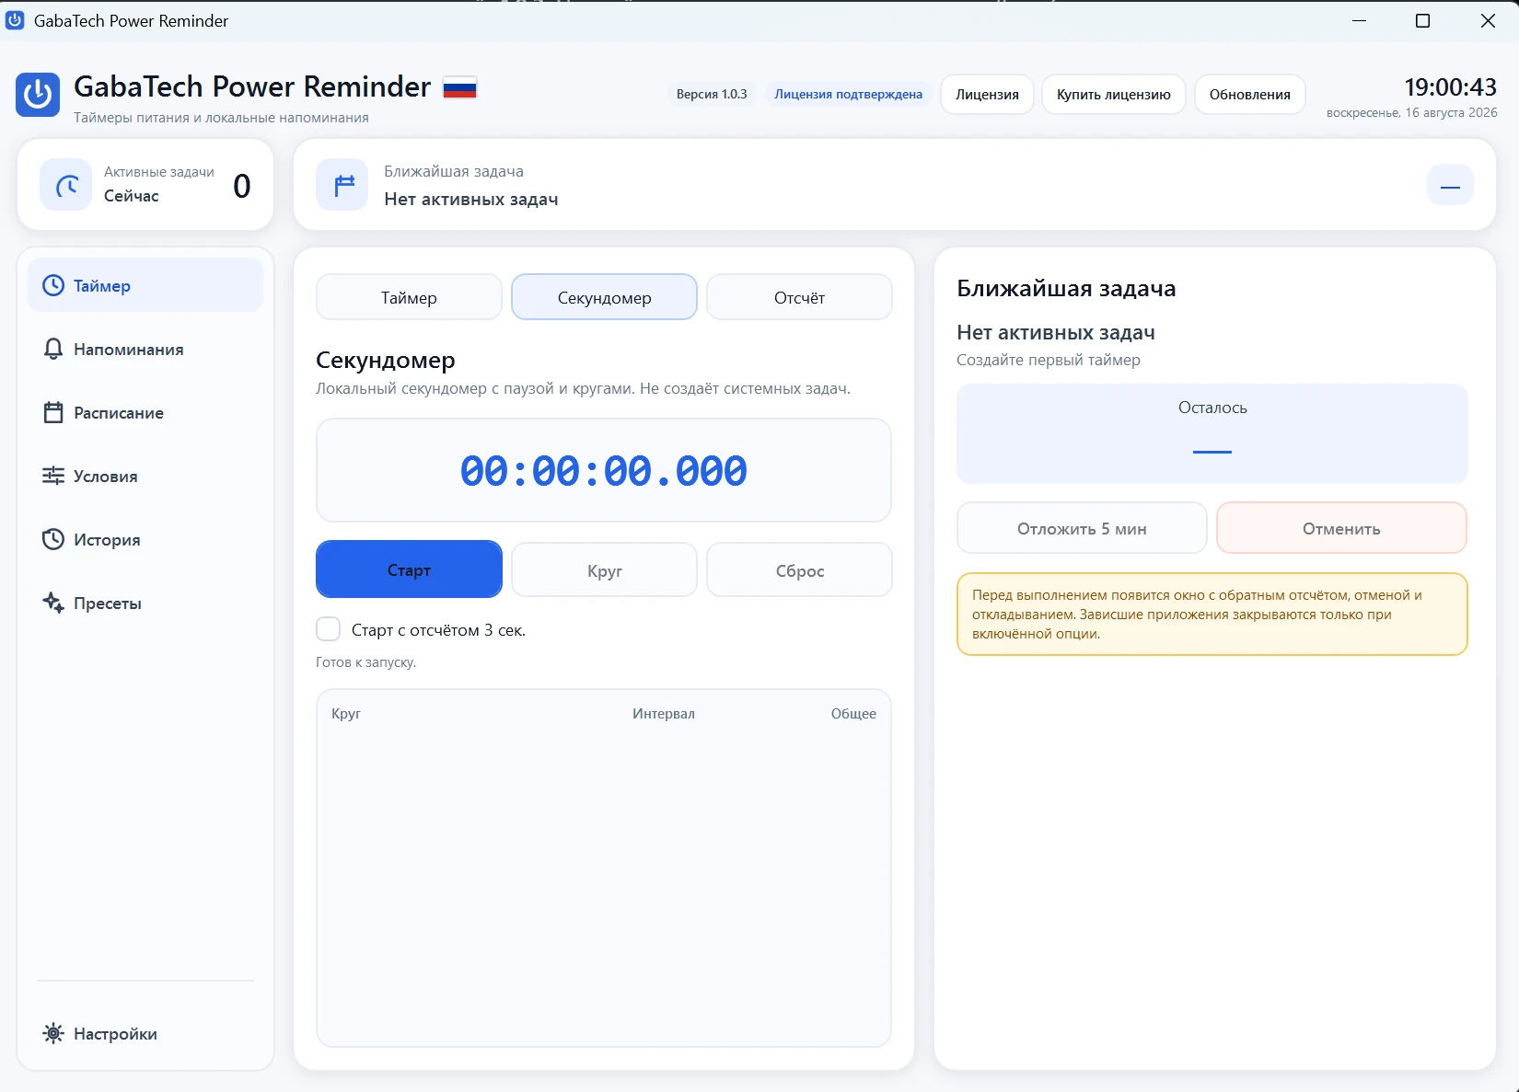Go to the Условия section
This screenshot has height=1092, width=1519.
pos(145,476)
